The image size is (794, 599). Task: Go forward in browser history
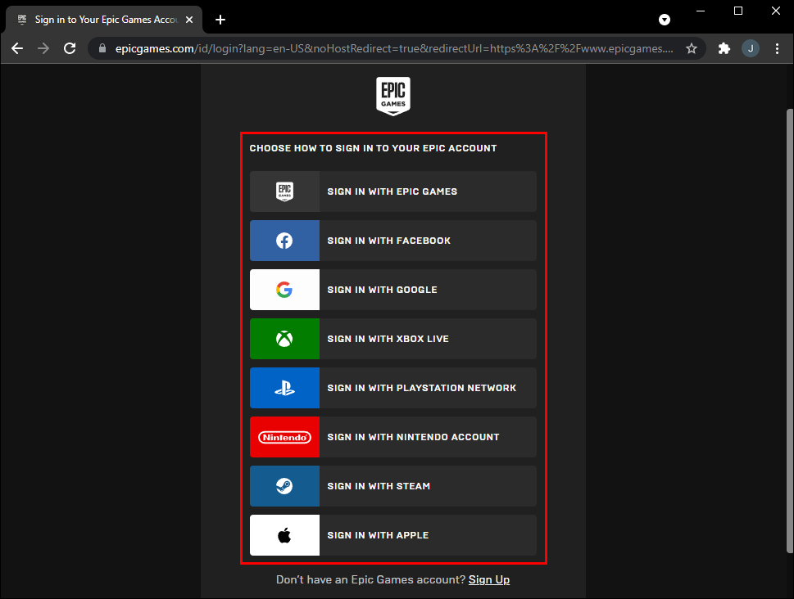(43, 48)
